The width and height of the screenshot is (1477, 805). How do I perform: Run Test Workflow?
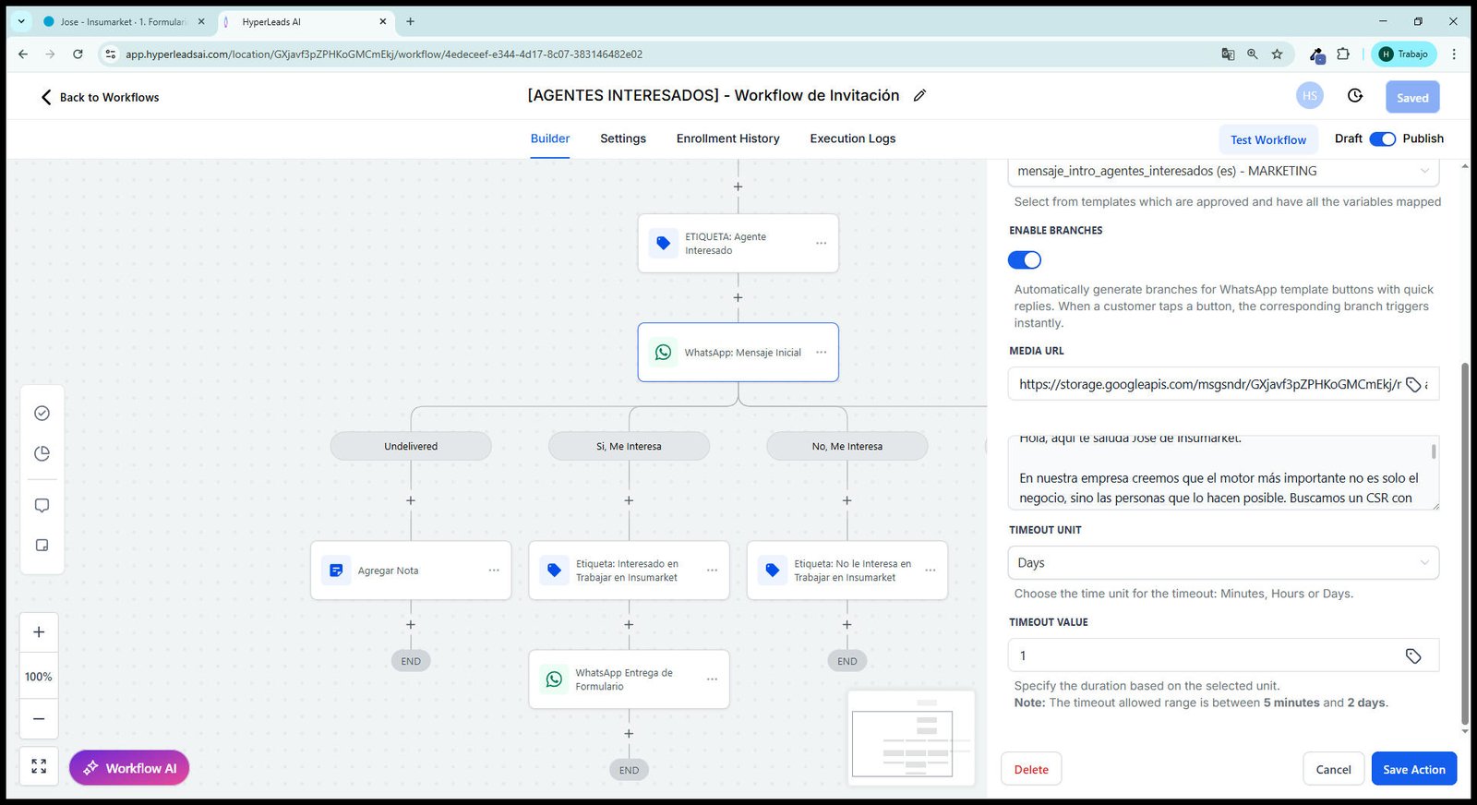pyautogui.click(x=1268, y=139)
